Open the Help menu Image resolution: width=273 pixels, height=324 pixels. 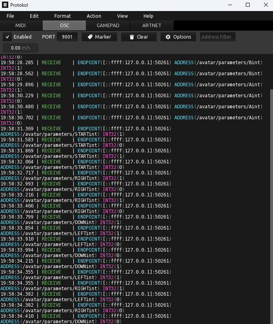pyautogui.click(x=148, y=16)
